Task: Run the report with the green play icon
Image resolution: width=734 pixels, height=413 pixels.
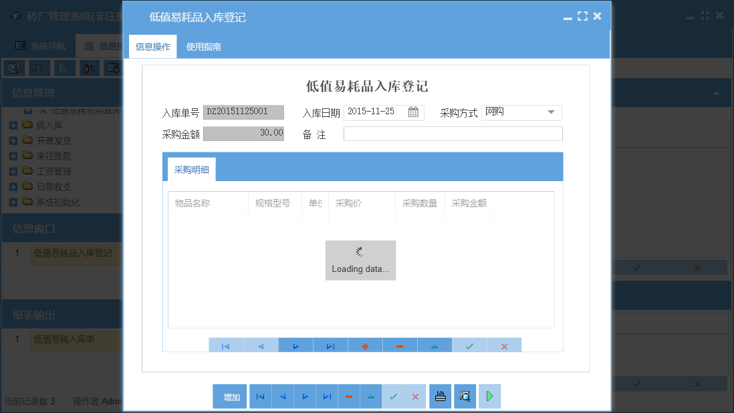Action: pos(489,396)
